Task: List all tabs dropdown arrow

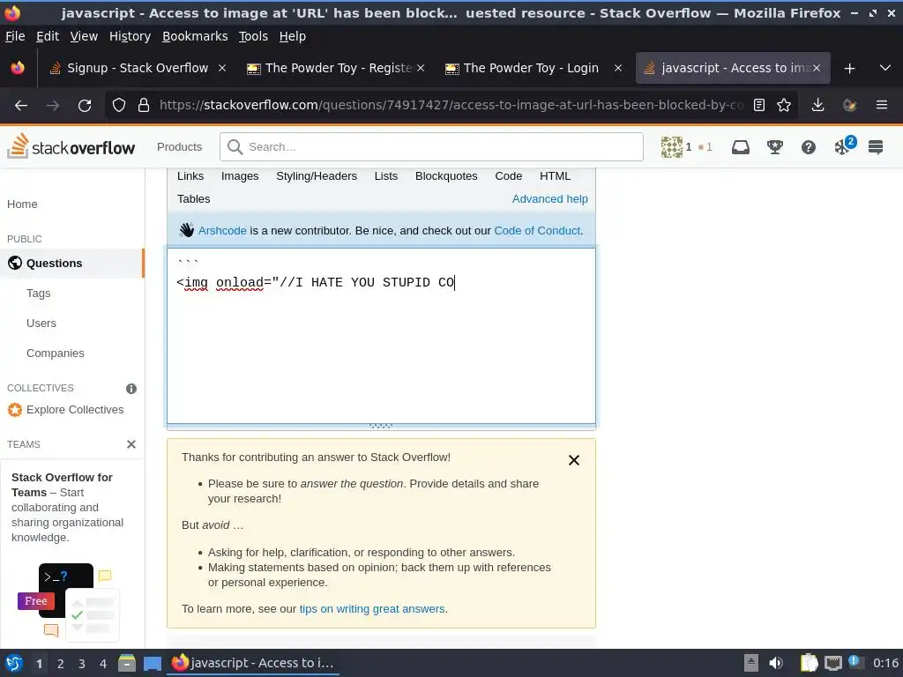Action: point(885,68)
